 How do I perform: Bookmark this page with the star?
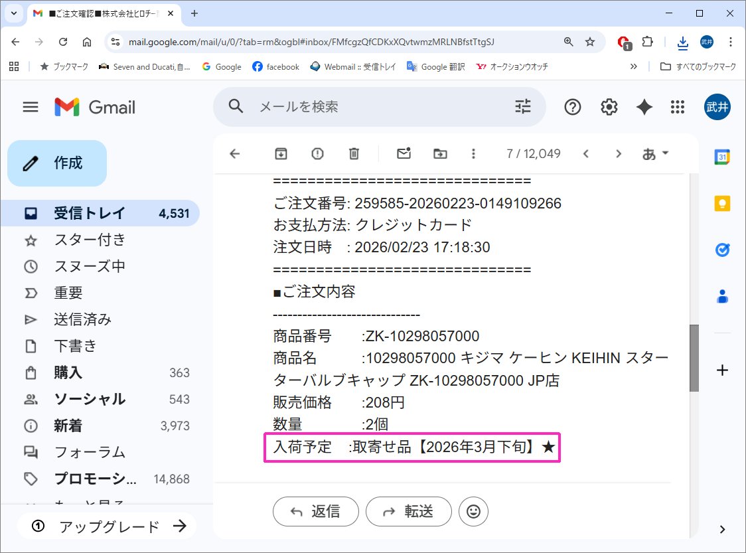[589, 42]
